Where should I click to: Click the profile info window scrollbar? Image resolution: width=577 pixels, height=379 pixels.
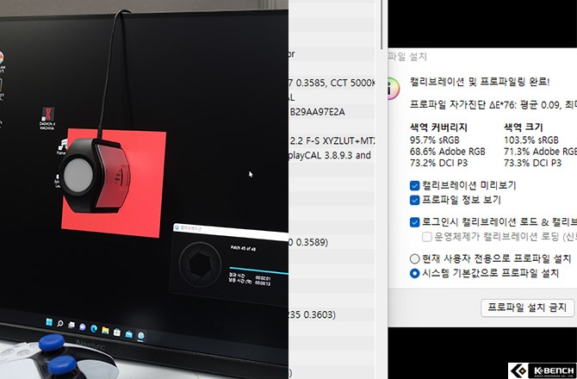[382, 24]
